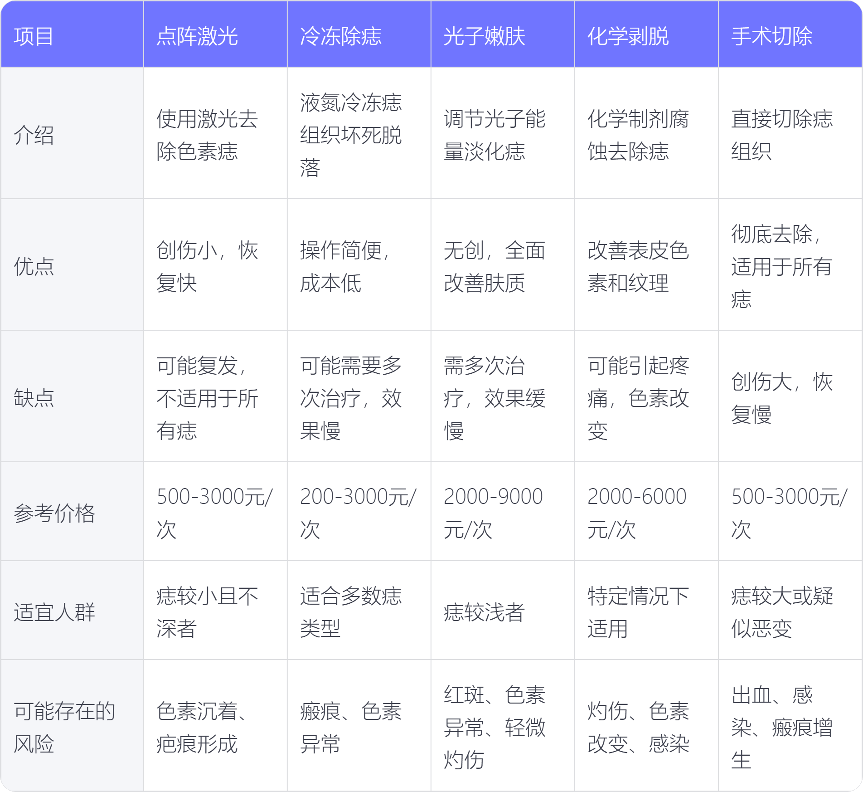Click the 适宜人群 row label
The height and width of the screenshot is (792, 863).
(54, 612)
